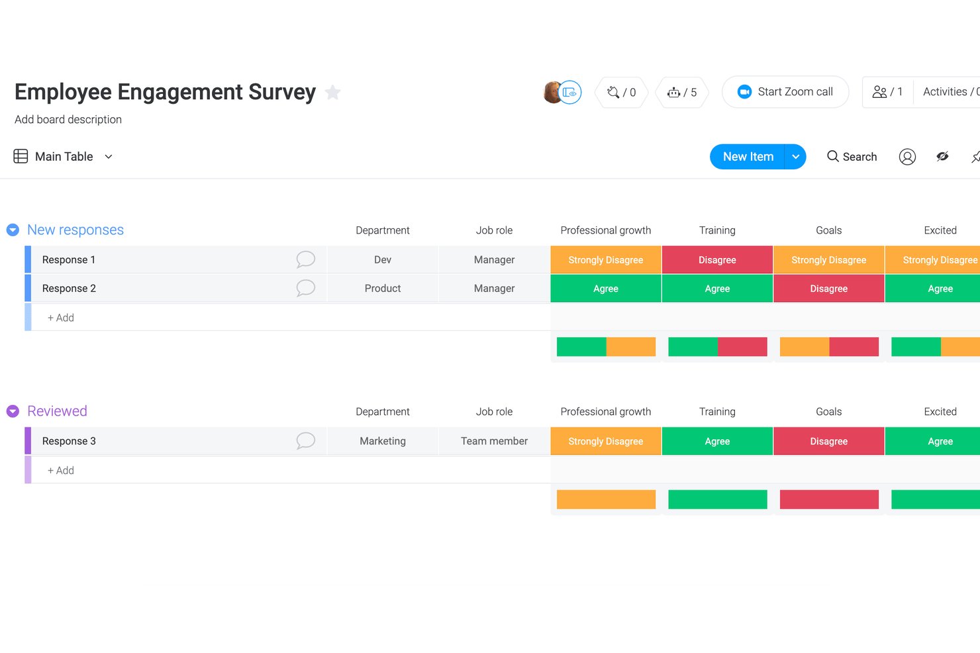Change Response 3 Training Agree status

pyautogui.click(x=717, y=441)
